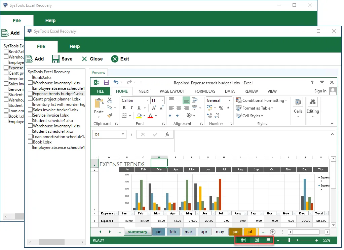Tick the Service invoice1.xlsx checkbox
The height and width of the screenshot is (250, 344).
point(30,115)
